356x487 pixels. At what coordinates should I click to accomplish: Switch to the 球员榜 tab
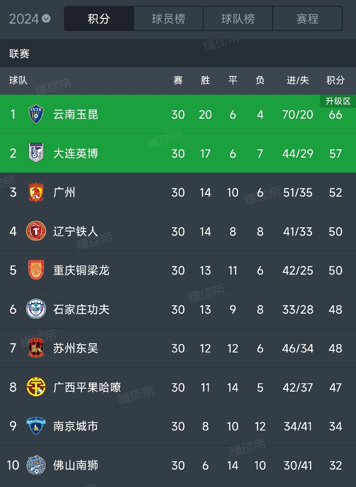click(169, 19)
